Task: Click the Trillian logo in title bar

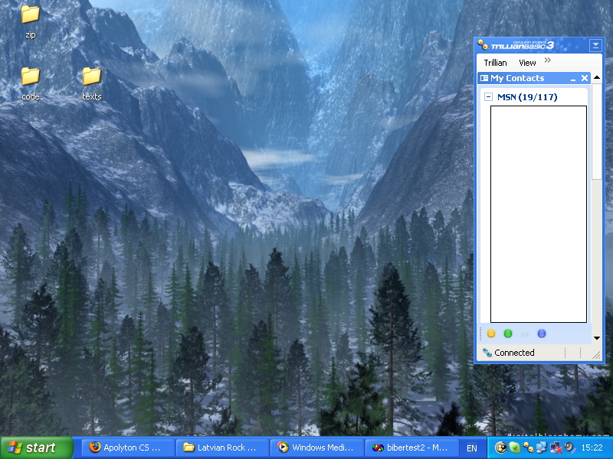Action: tap(483, 45)
